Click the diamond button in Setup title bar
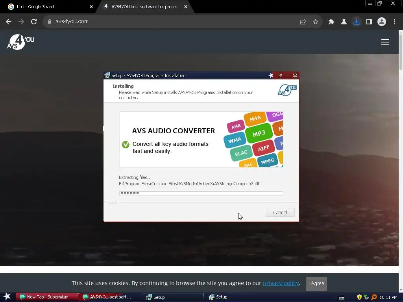Viewport: 403px width, 302px height. pos(281,75)
